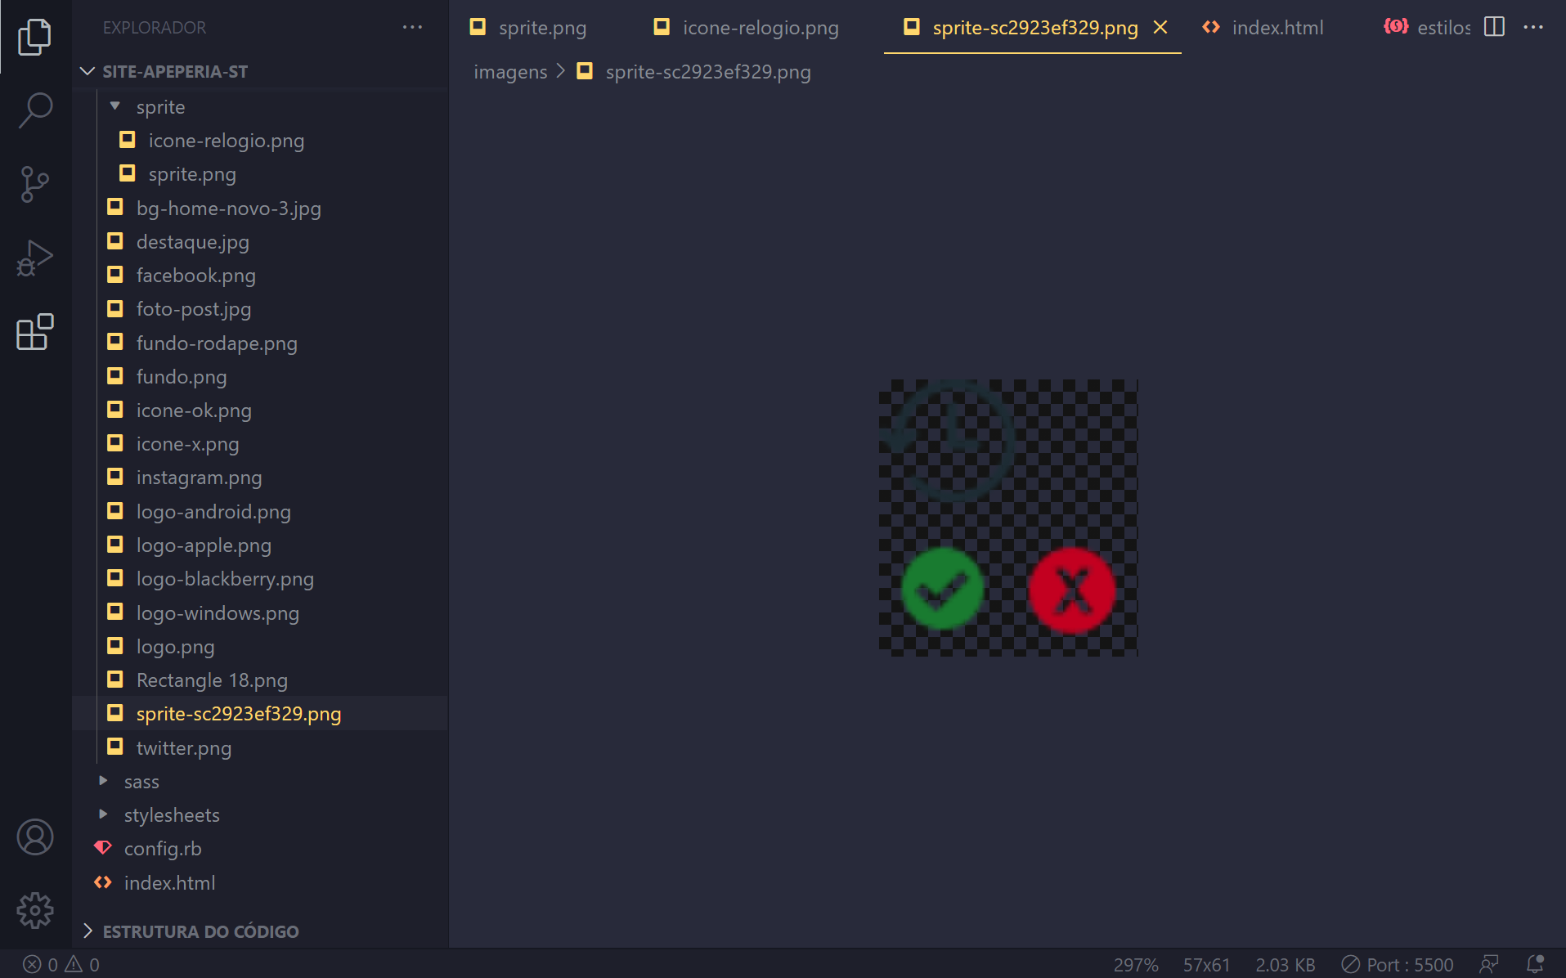Collapse the sprite folder
This screenshot has height=978, width=1566.
tap(160, 107)
